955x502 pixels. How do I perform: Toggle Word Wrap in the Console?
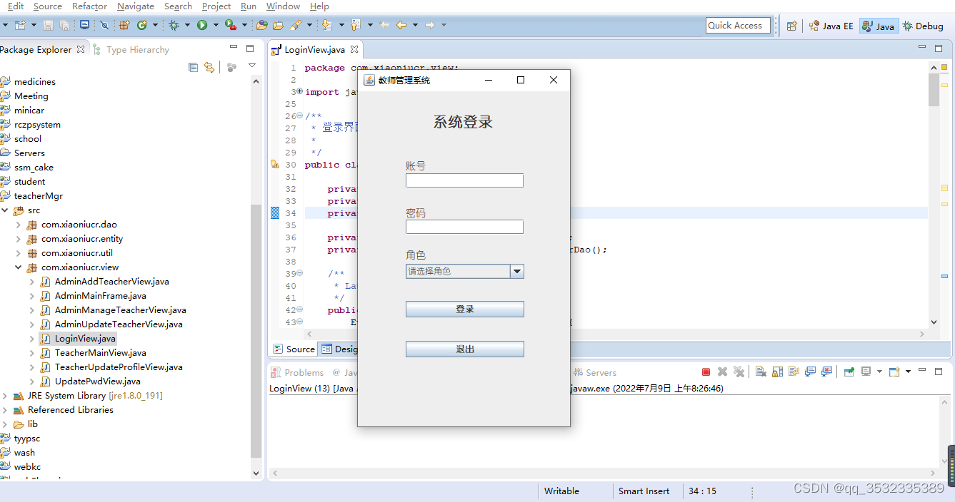click(794, 372)
